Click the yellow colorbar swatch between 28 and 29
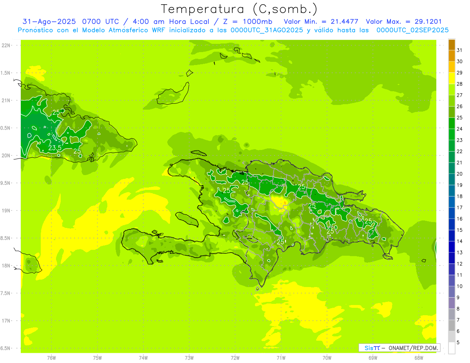 [x=452, y=78]
